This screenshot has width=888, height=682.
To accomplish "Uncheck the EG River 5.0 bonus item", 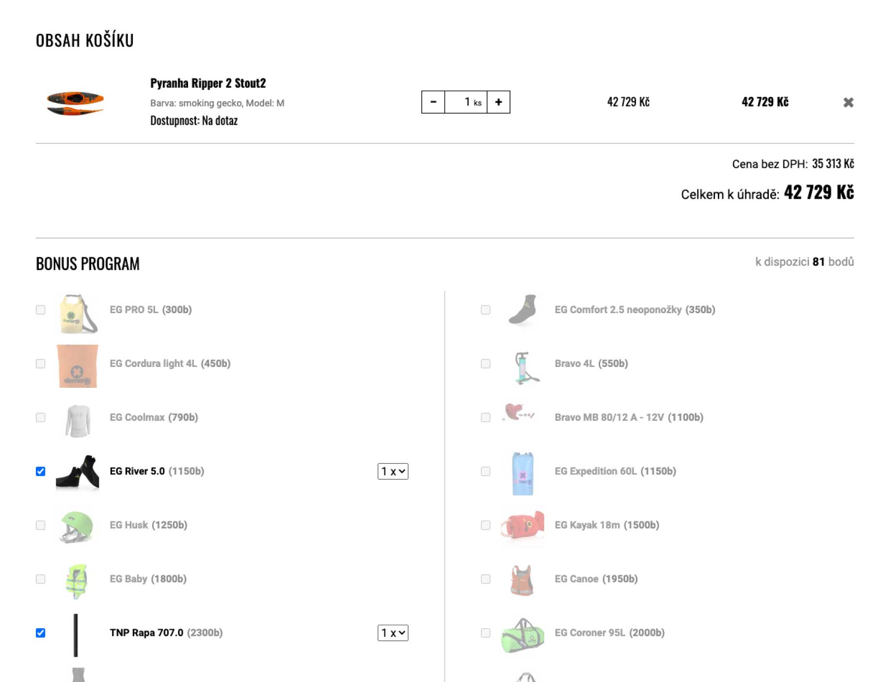I will click(x=41, y=471).
